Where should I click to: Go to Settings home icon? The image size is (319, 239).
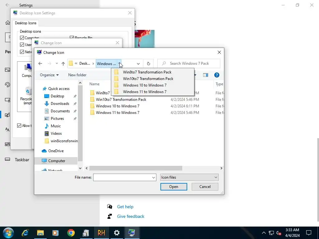[7, 22]
